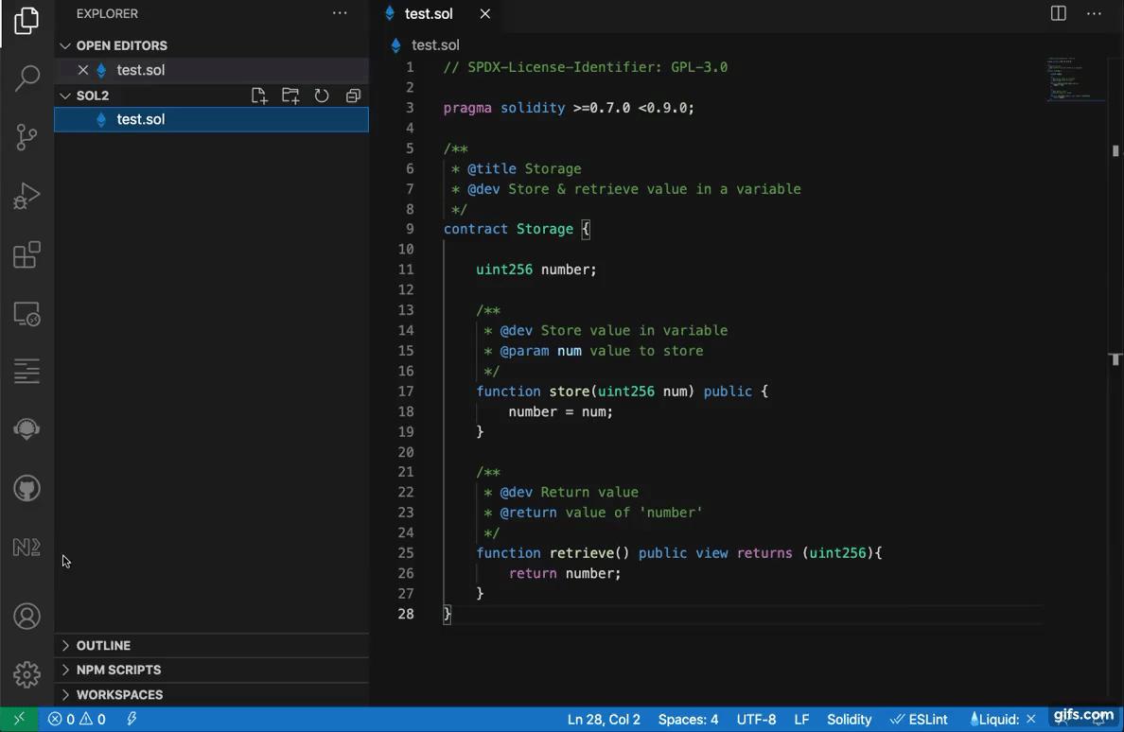Open the Manage settings gear
Screen dimensions: 1124x732
[26, 674]
